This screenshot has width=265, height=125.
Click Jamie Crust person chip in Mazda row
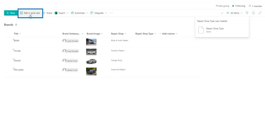pos(70,61)
